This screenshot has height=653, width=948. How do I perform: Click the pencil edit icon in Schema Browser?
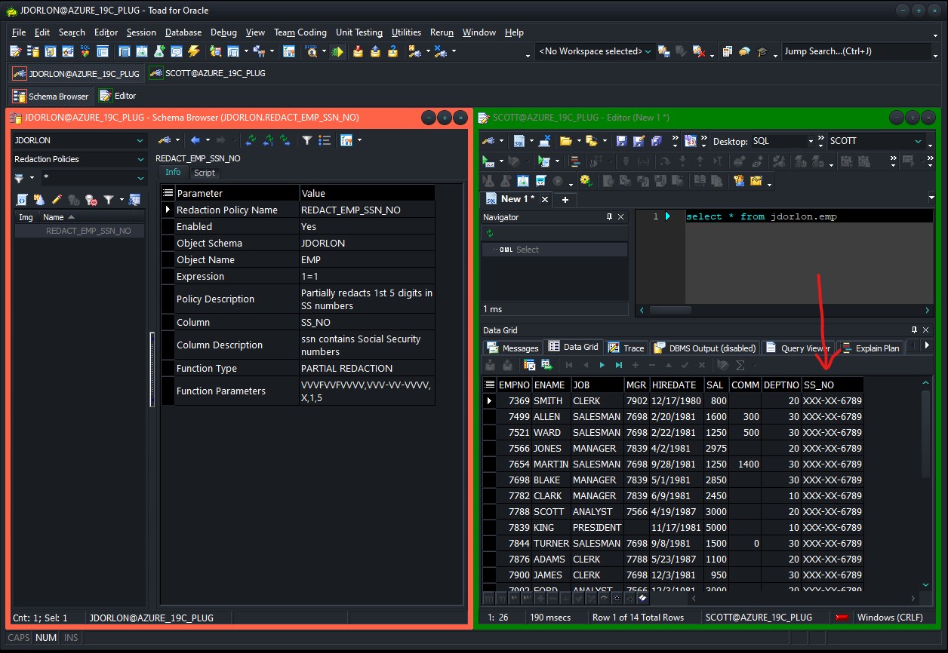[57, 200]
